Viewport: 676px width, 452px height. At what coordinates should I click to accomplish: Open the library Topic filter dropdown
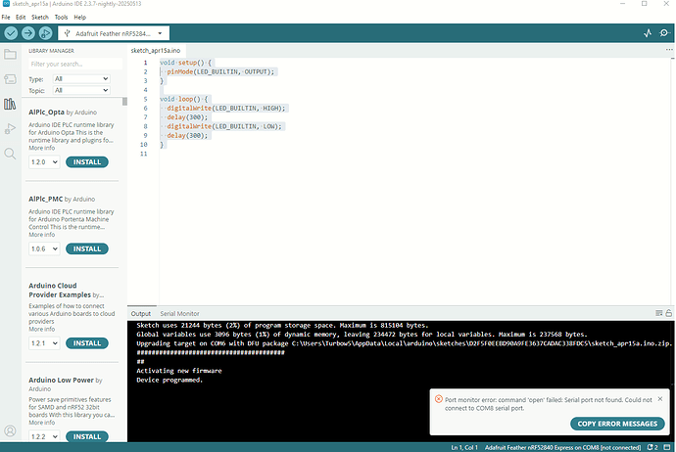click(80, 90)
